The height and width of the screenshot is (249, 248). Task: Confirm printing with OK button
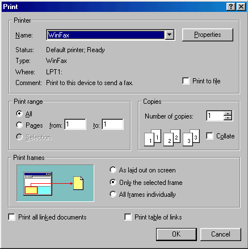tap(176, 234)
